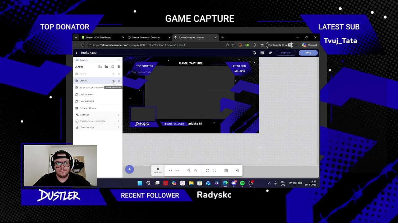Select the SUBS / ALERT/ Follow layer

98,88
